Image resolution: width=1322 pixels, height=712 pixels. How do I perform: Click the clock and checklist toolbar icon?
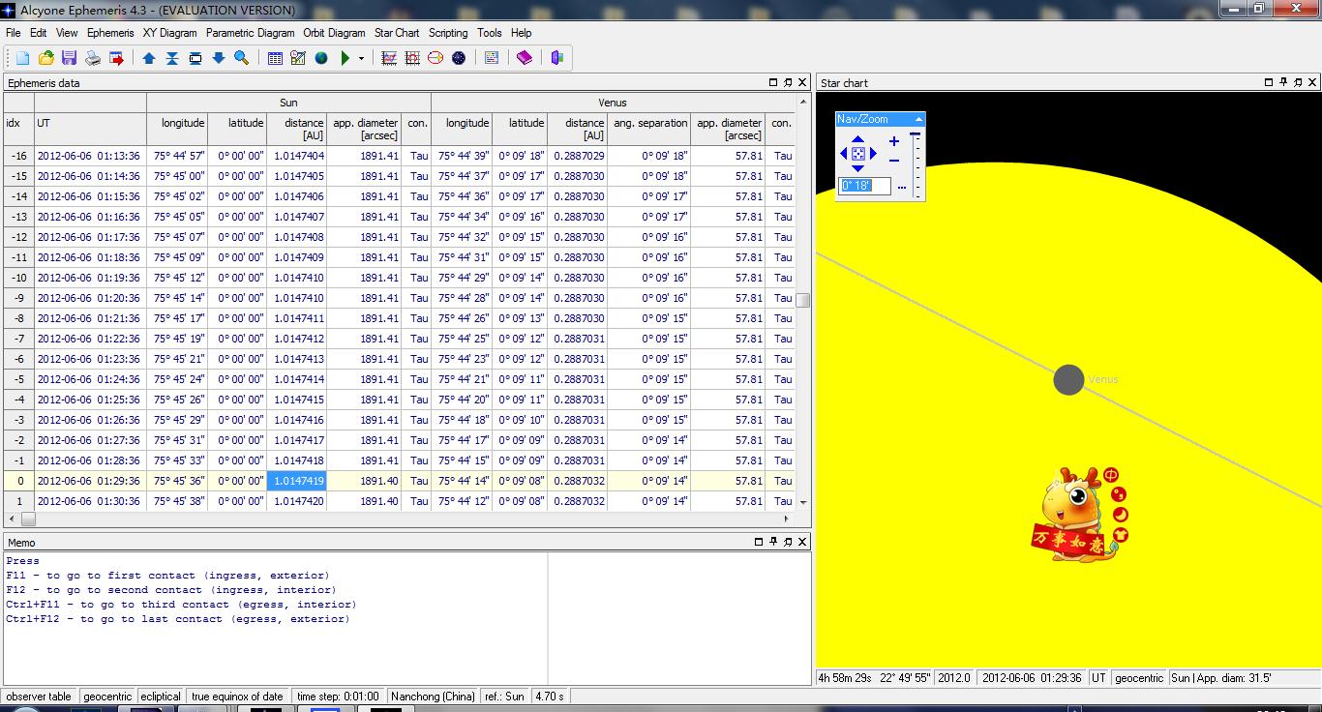click(298, 58)
